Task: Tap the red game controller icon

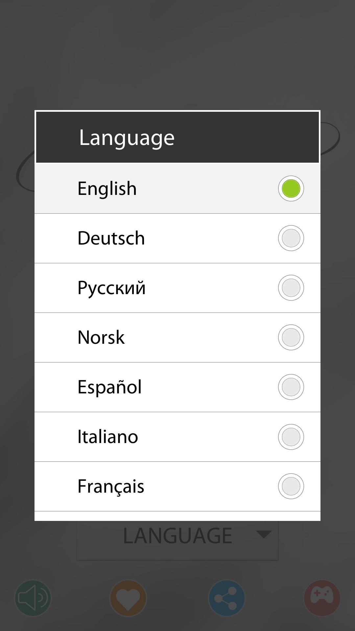Action: pos(322,598)
